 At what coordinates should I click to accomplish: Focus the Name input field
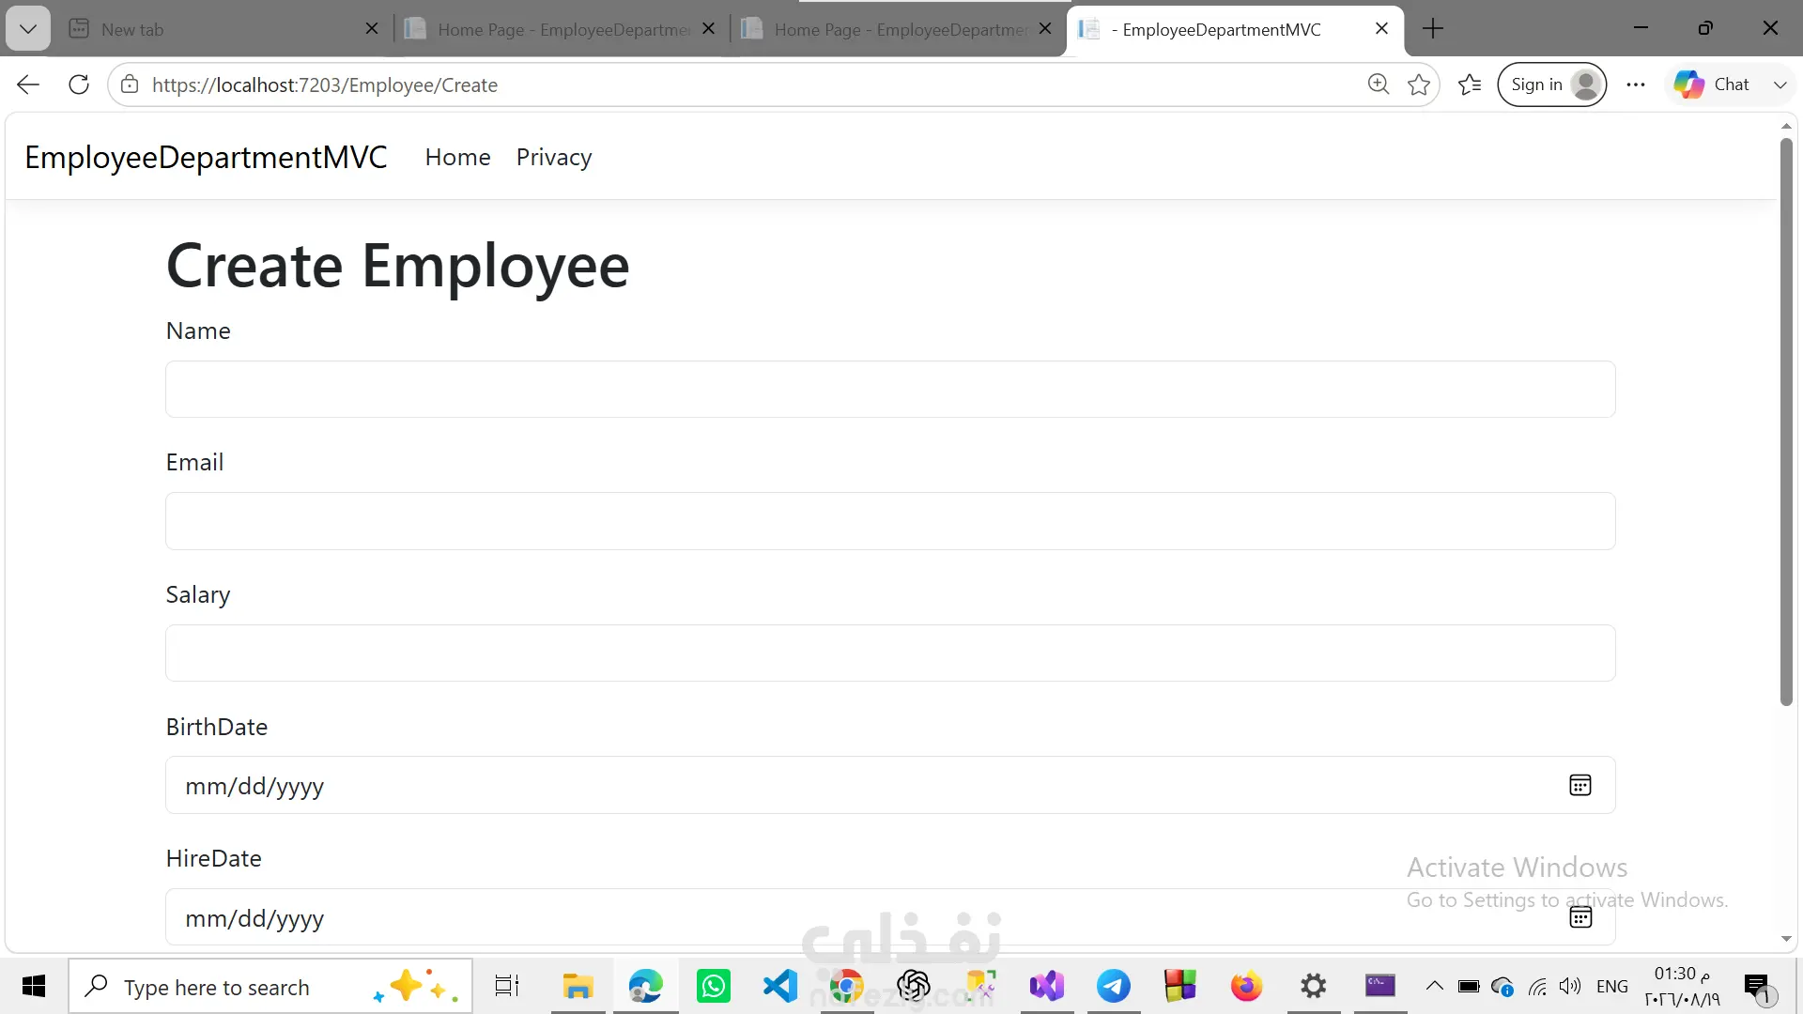pyautogui.click(x=890, y=389)
